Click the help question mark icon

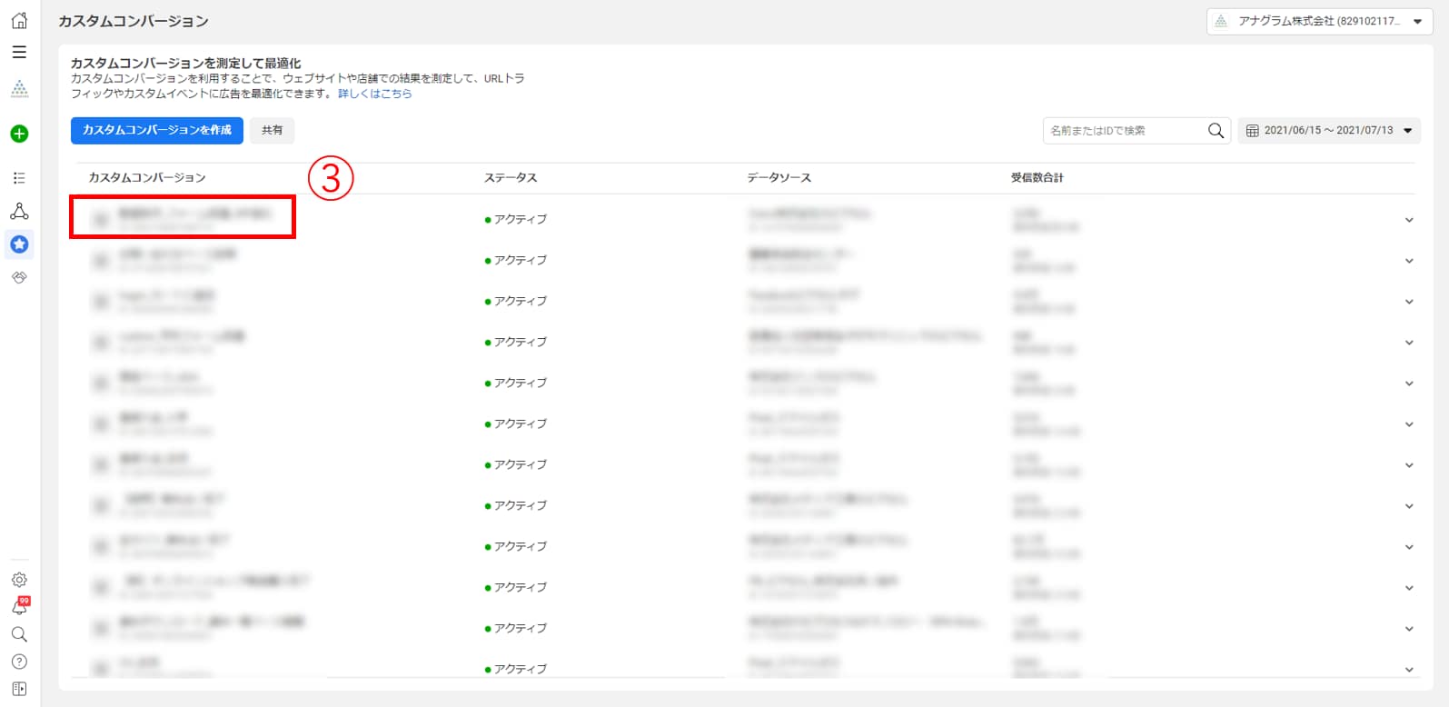click(x=19, y=662)
